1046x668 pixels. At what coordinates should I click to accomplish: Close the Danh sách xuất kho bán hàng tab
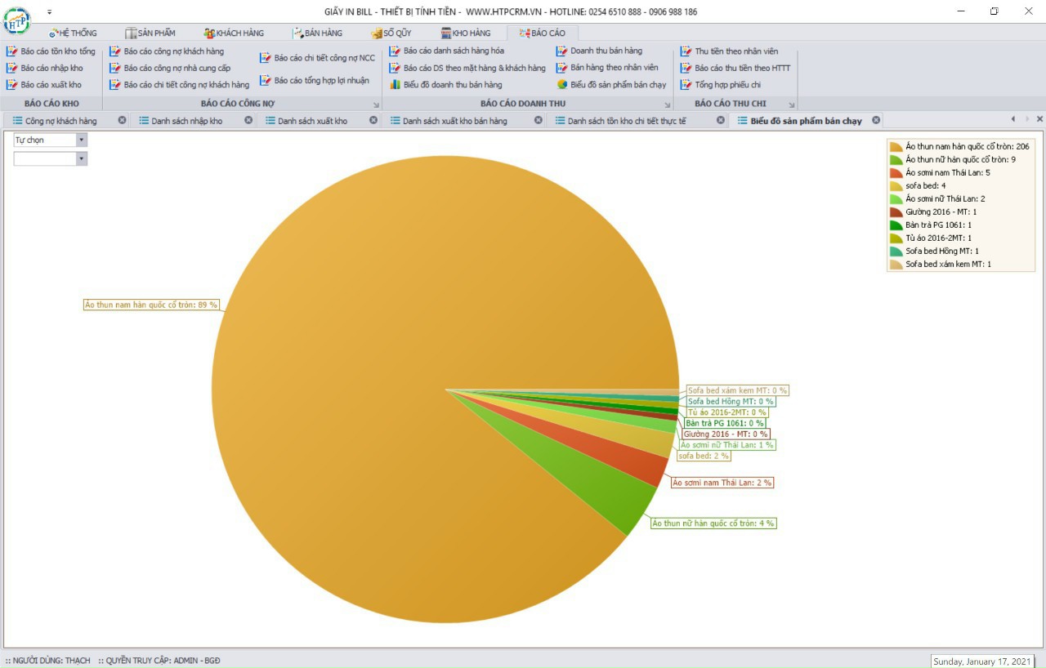(539, 120)
